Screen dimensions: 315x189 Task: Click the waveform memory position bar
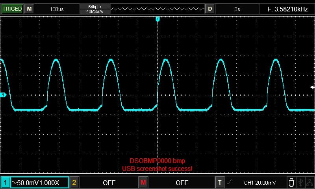click(157, 9)
